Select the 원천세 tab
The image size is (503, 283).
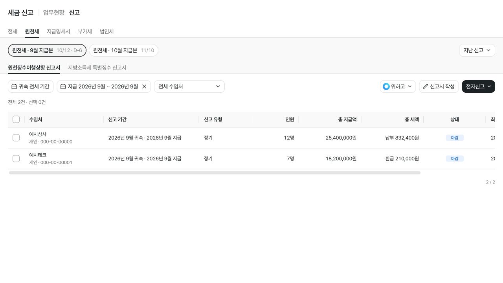pyautogui.click(x=32, y=31)
